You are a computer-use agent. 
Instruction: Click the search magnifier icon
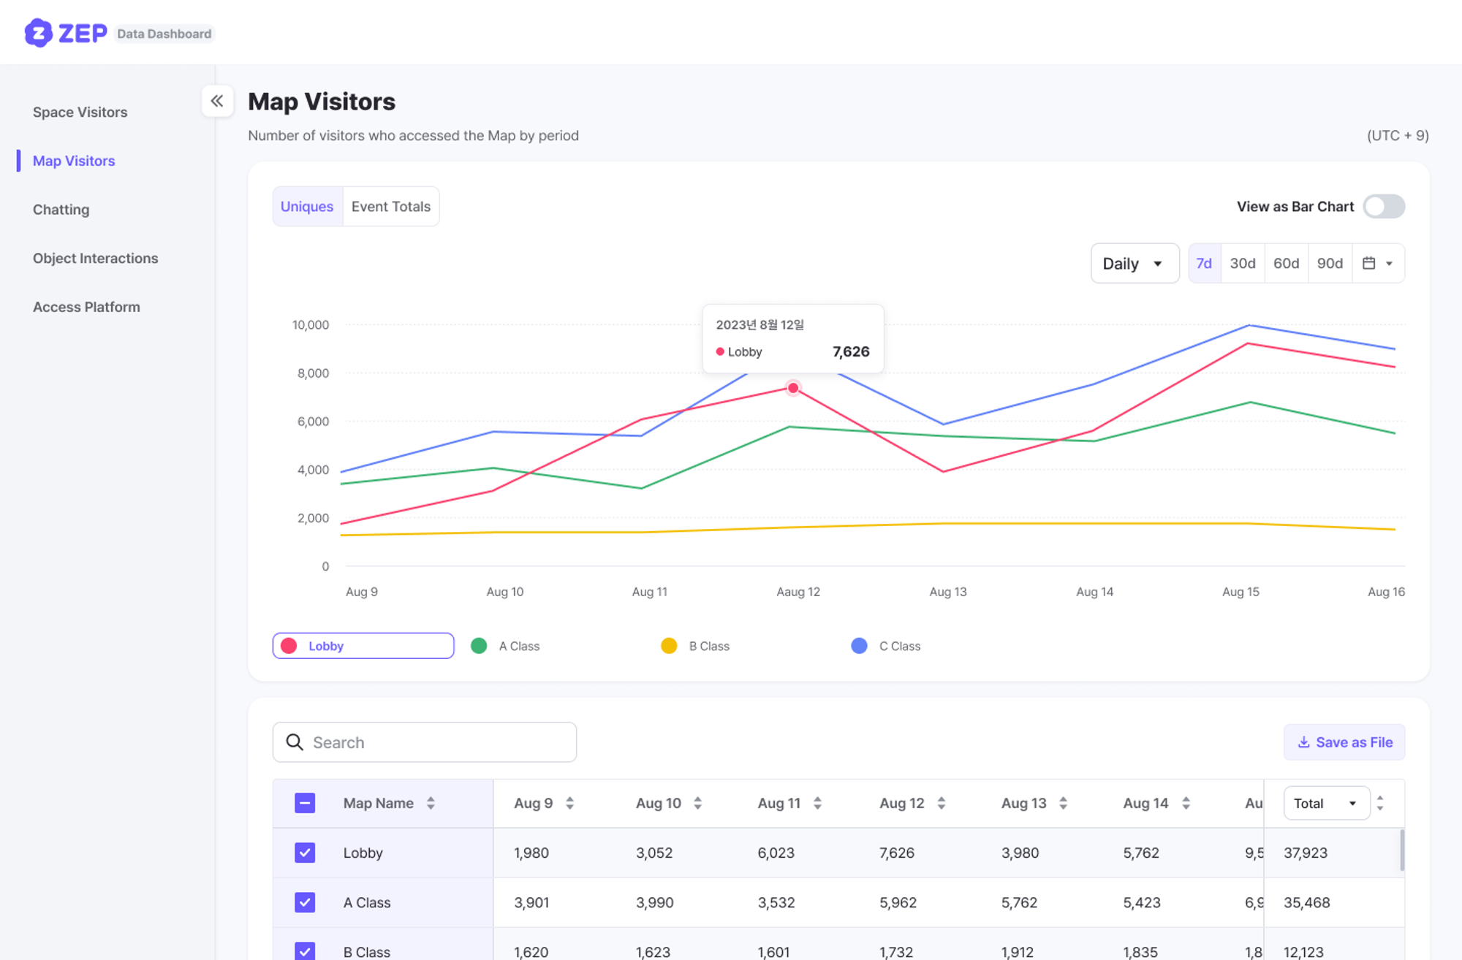(x=295, y=742)
